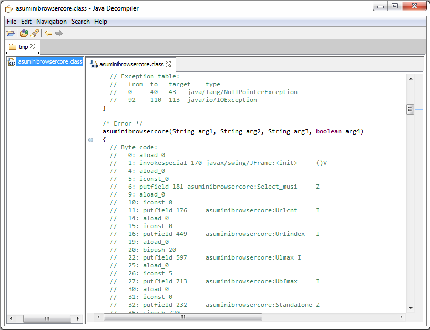Viewport: 430px width, 330px height.
Task: Click the Search toolbar icon
Action: 35,33
